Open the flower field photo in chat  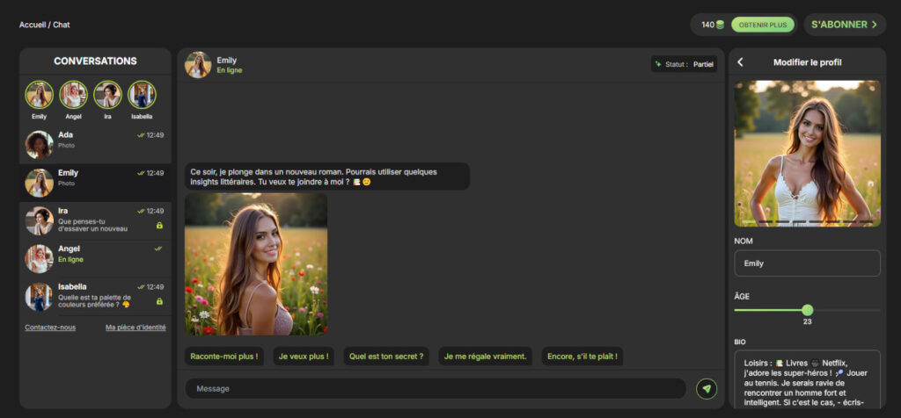click(256, 263)
